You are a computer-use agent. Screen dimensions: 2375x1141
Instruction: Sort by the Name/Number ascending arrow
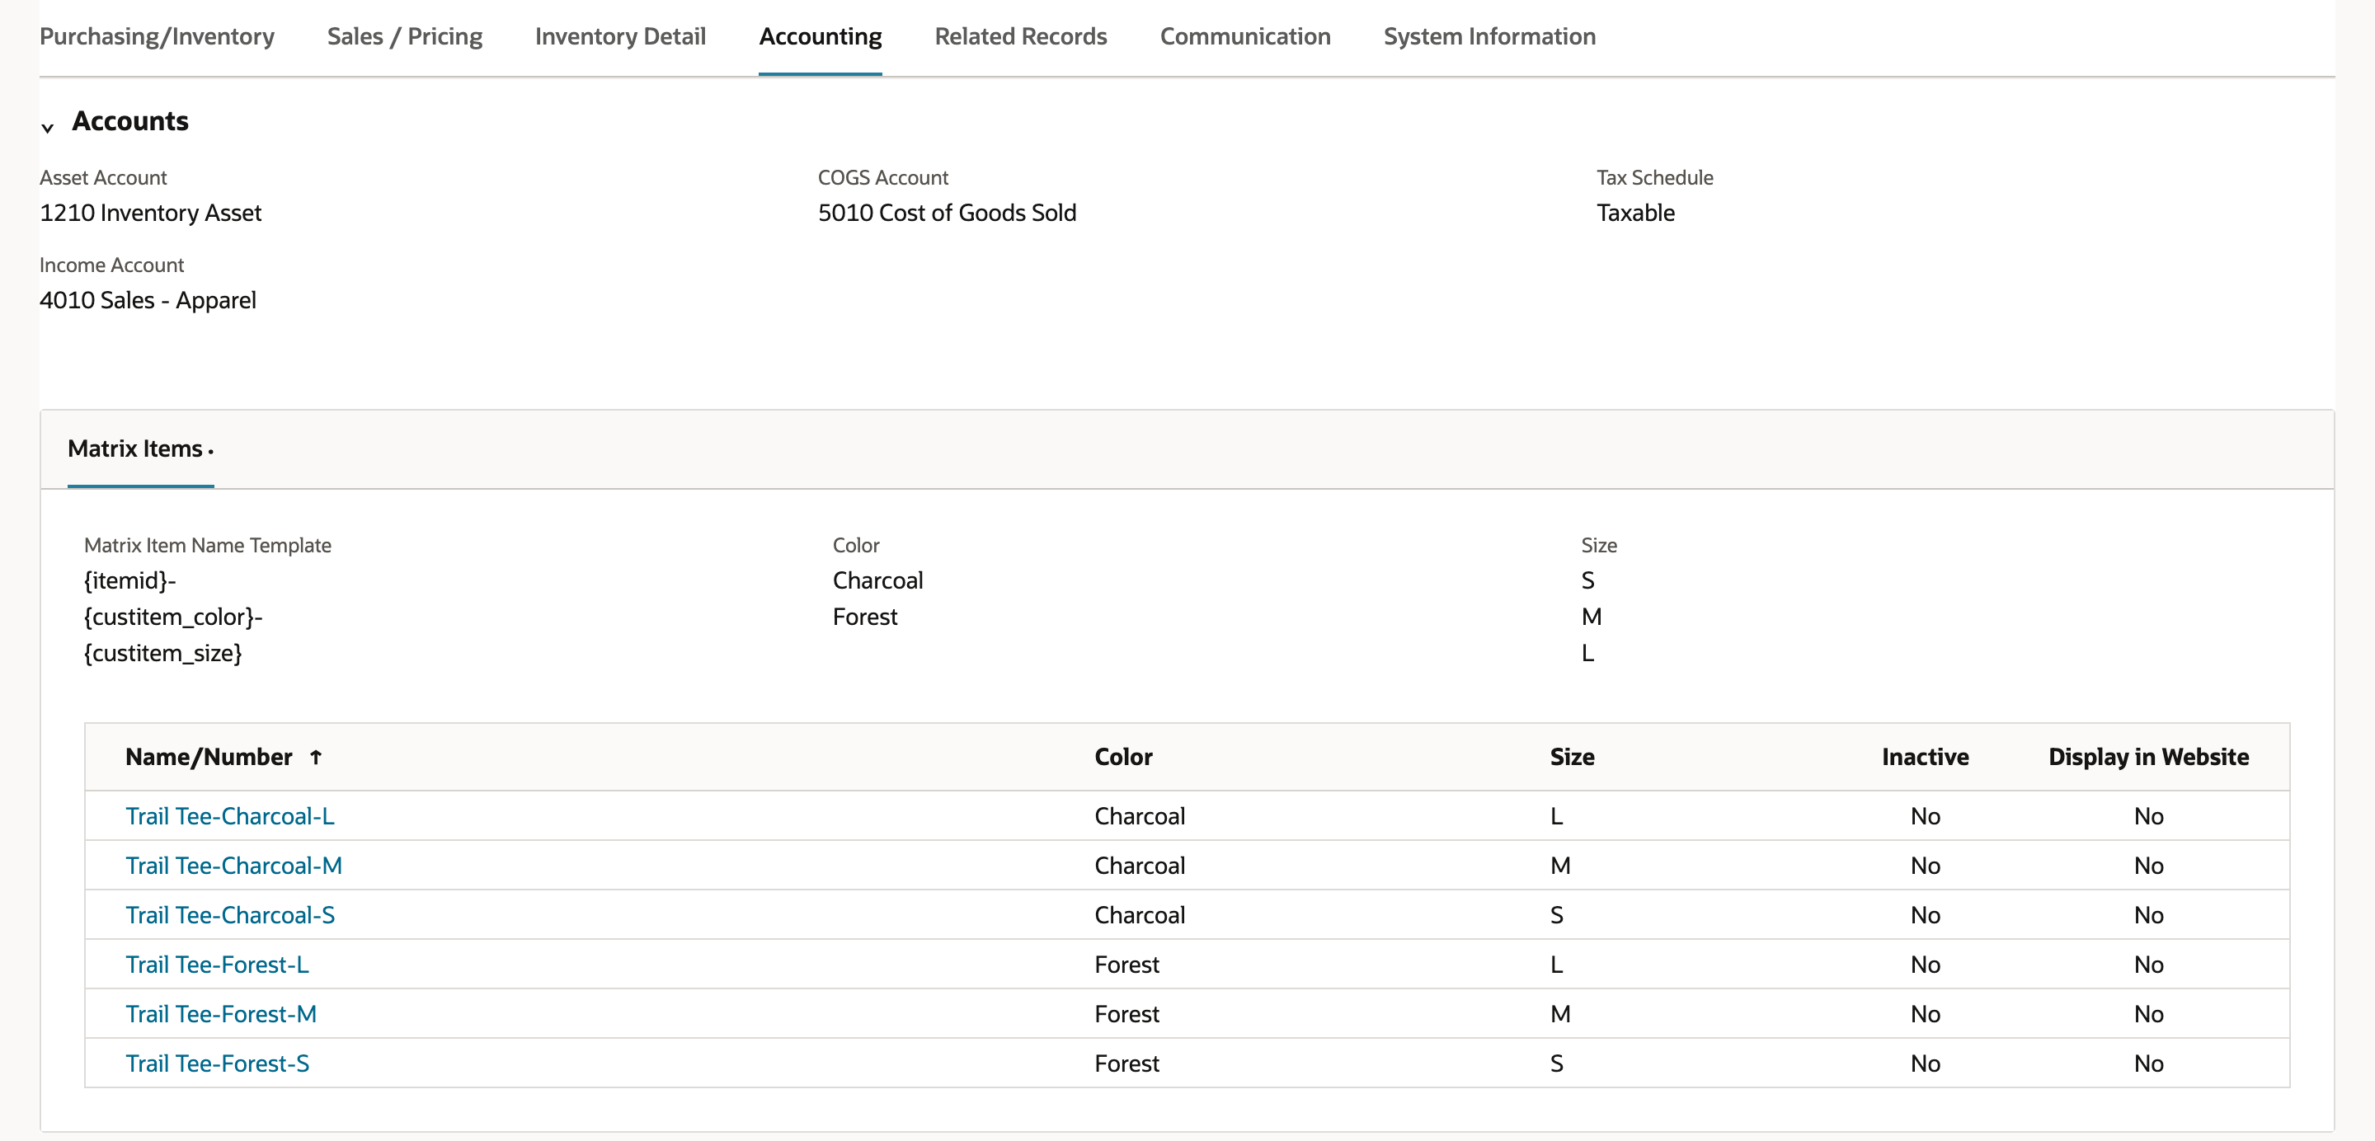pyautogui.click(x=315, y=757)
